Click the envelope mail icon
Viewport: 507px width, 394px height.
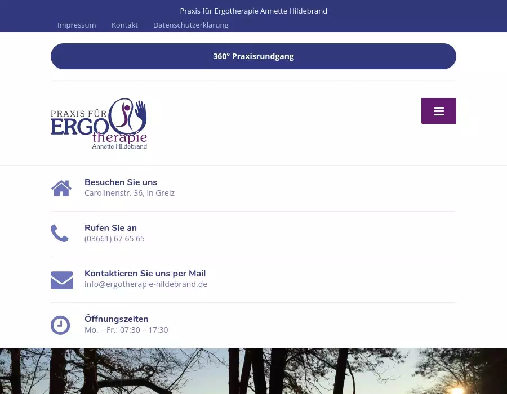[x=62, y=280]
